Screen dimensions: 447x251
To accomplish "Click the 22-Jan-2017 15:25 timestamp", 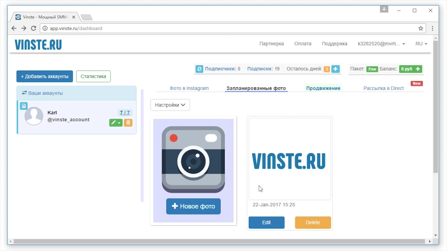I will click(274, 205).
